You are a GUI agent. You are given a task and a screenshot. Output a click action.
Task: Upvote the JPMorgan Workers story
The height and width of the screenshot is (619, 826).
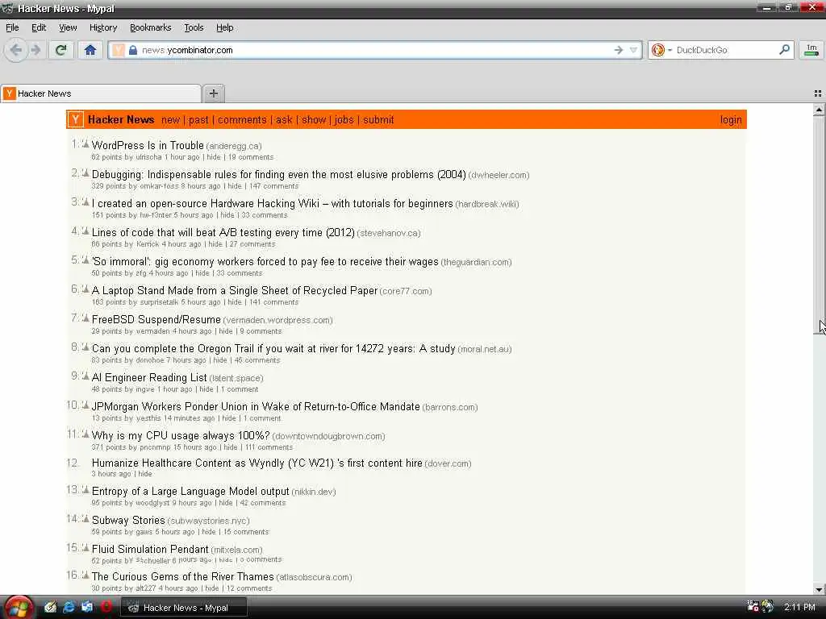pos(86,405)
